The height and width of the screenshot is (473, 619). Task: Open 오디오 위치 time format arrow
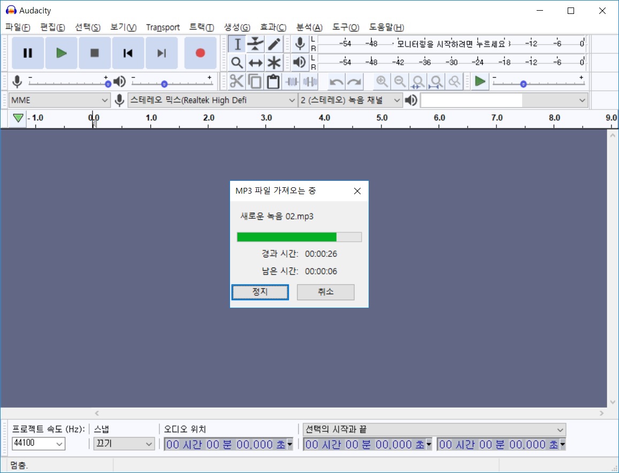290,444
